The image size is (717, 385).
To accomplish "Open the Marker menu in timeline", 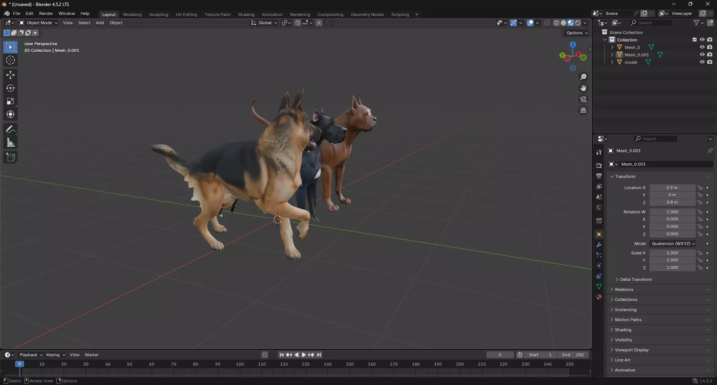I will 91,355.
